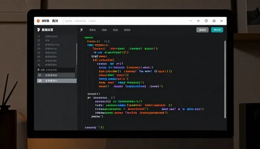260x149 pixels.
Task: Click the teal button above the code editor
Action: pos(217,30)
